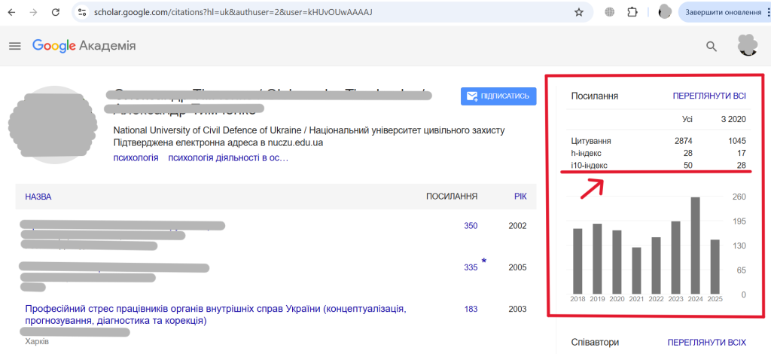Open the Google Scholar hamburger menu
The height and width of the screenshot is (354, 771).
pos(15,46)
